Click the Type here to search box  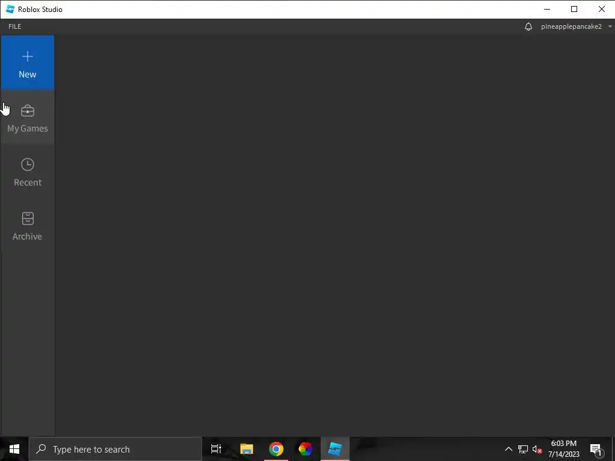pyautogui.click(x=115, y=449)
